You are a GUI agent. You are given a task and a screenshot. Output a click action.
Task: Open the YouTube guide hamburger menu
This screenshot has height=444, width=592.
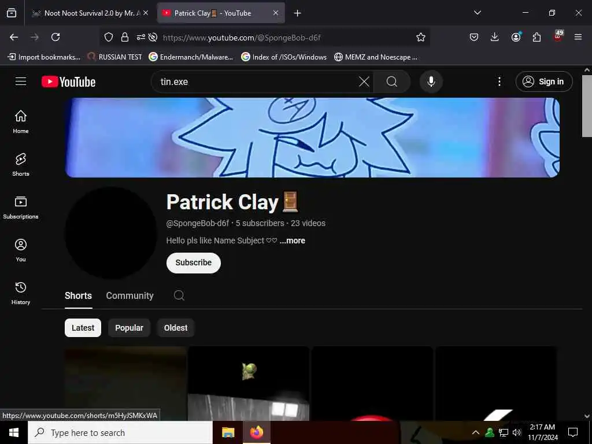(x=21, y=82)
